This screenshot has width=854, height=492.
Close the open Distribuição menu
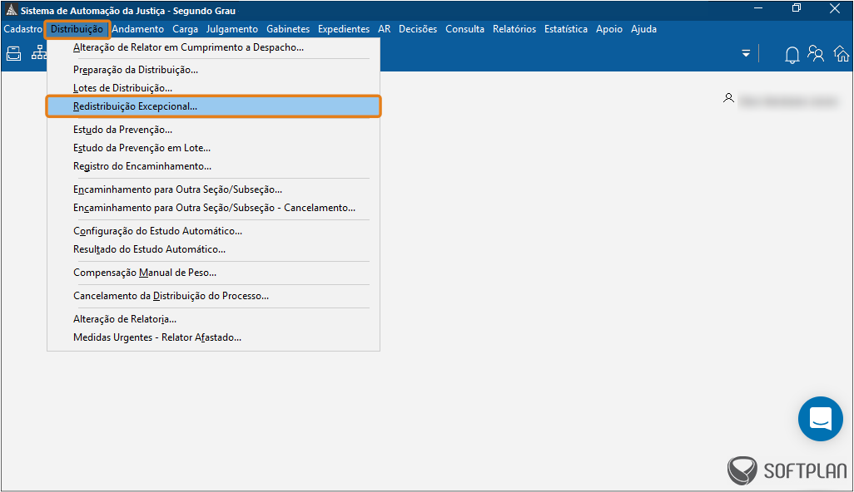(x=77, y=29)
